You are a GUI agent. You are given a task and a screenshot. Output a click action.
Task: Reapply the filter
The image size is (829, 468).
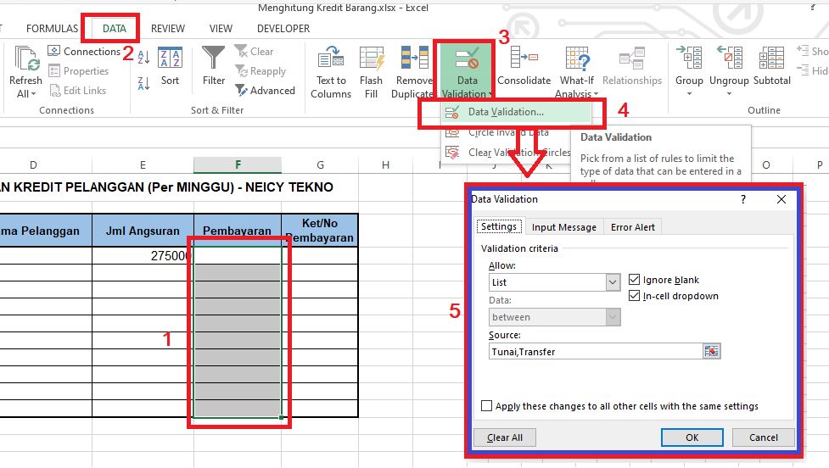click(x=260, y=70)
